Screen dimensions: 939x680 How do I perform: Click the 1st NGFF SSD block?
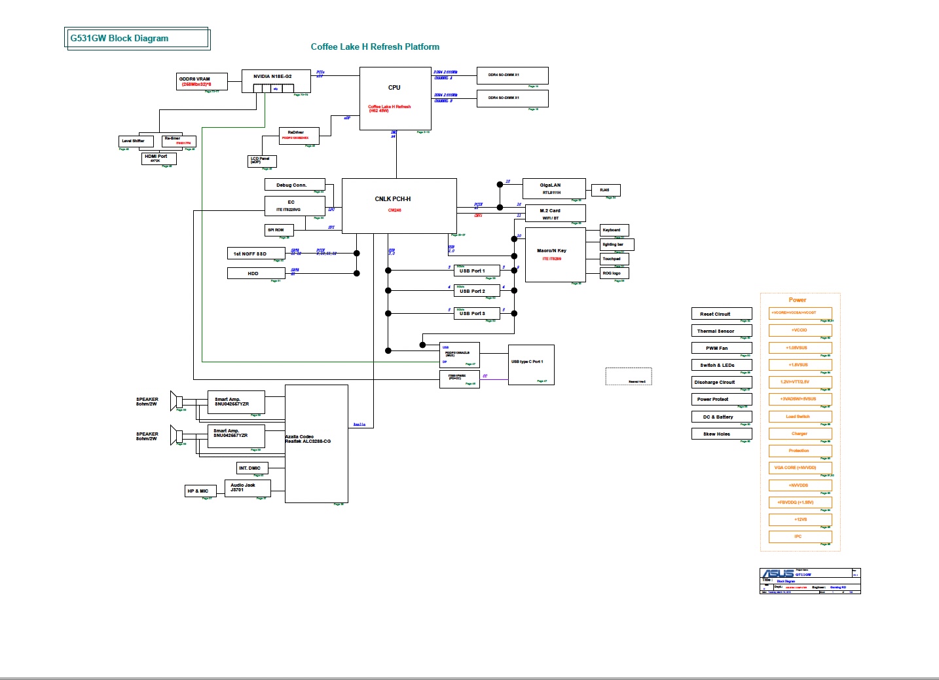(256, 254)
